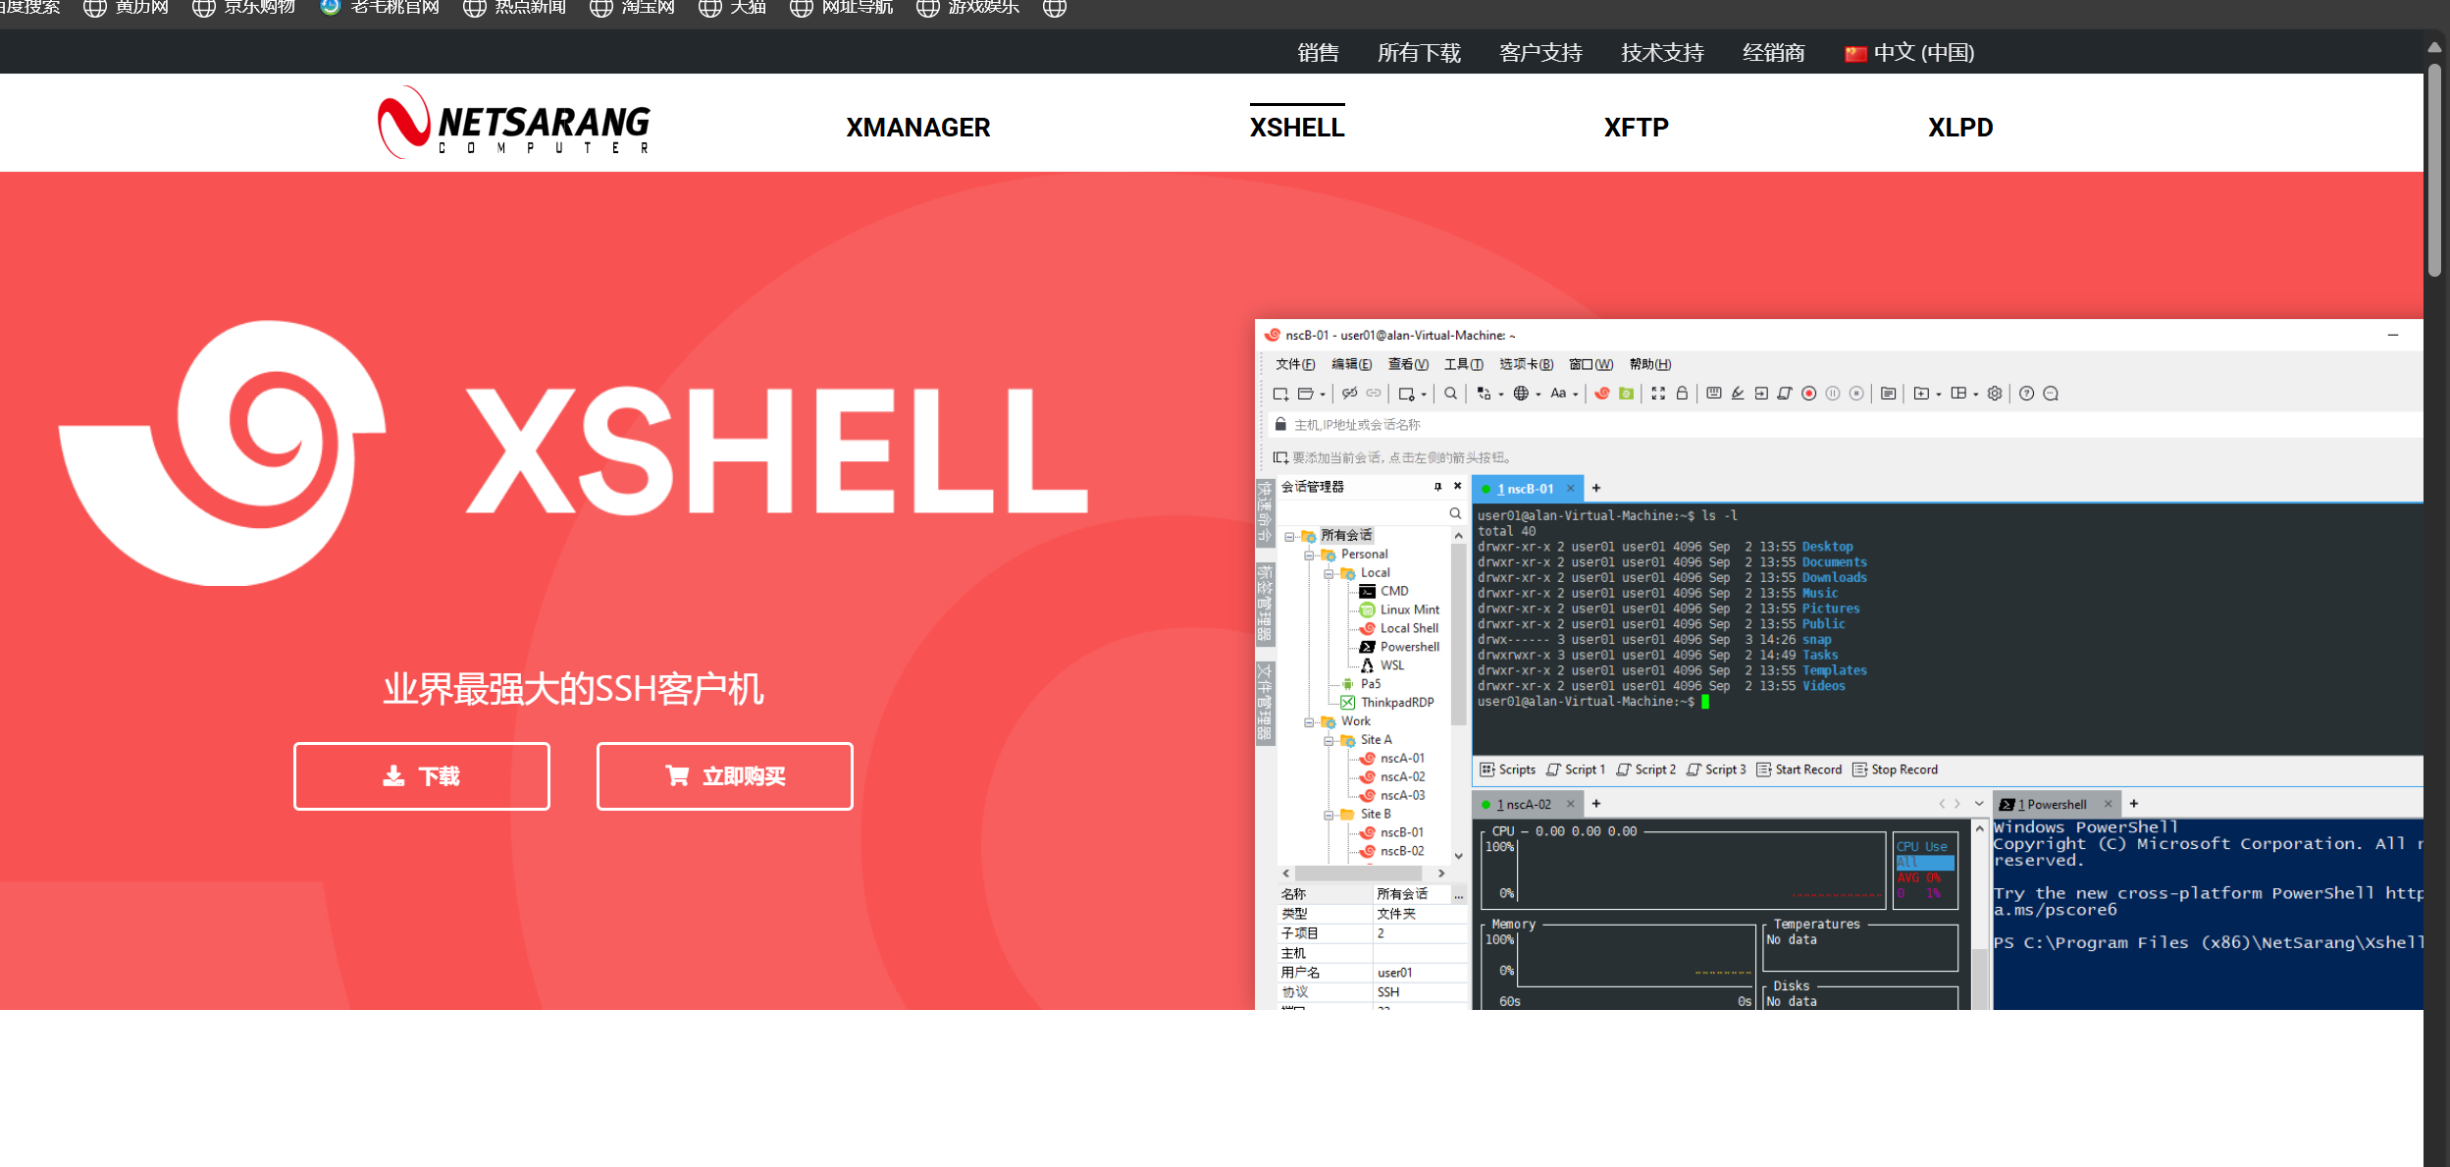Screen dimensions: 2450x1167
Task: Click the 下载 download button
Action: coord(422,776)
